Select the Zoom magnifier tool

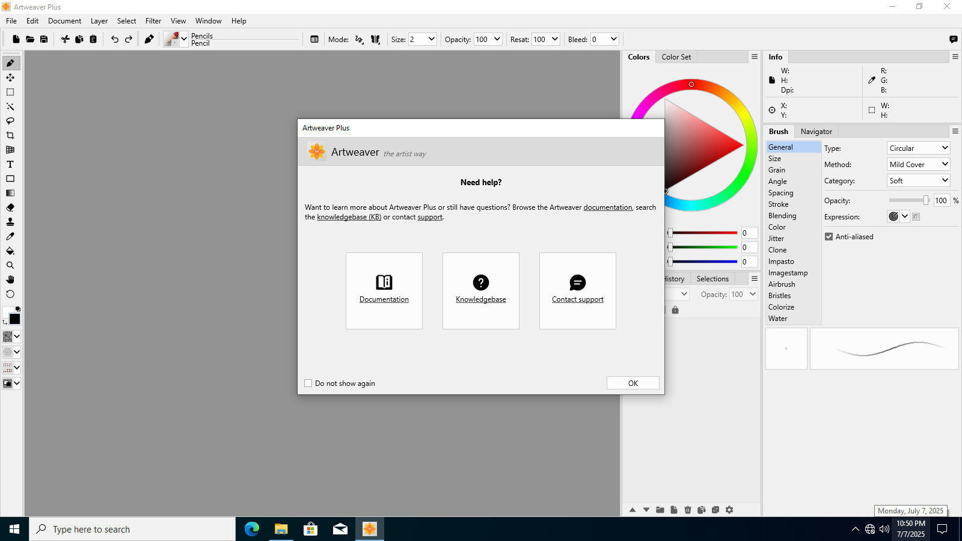coord(10,265)
